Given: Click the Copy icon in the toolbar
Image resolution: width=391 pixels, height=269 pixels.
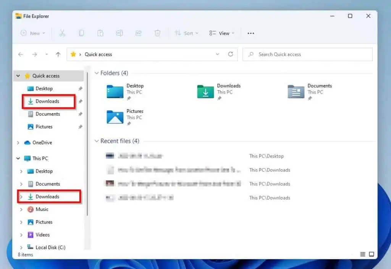Looking at the screenshot, I should [x=81, y=33].
